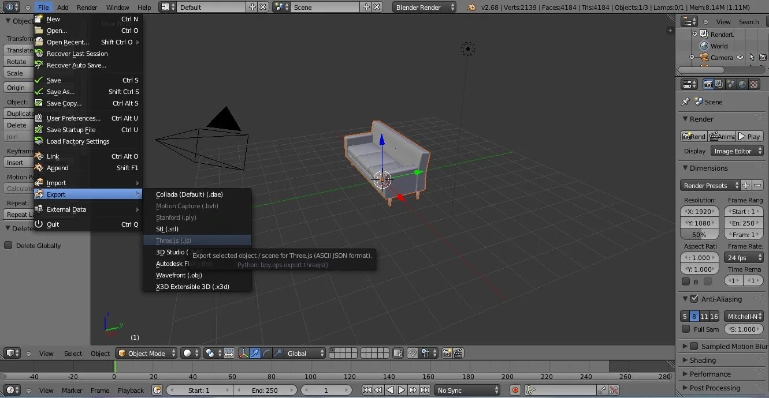Viewport: 769px width, 398px height.
Task: Enable the Border checkbox labeled B
Action: 686,281
